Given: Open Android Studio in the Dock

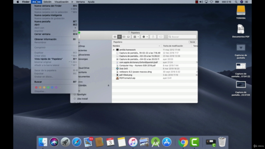Looking at the screenshot, I should pos(156,142).
